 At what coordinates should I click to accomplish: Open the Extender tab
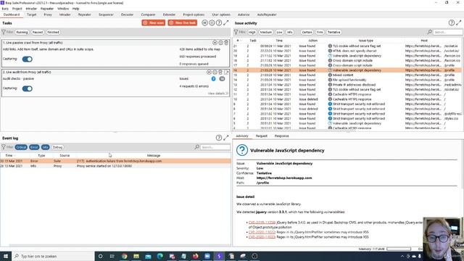[169, 14]
